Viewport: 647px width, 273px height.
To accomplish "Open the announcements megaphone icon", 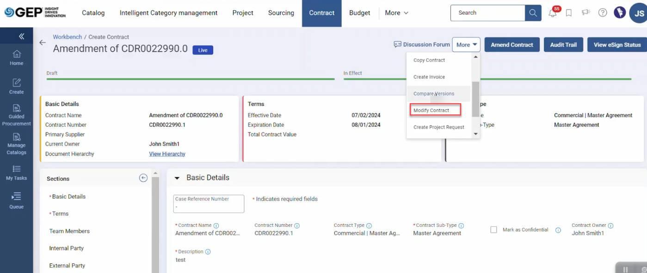I will (x=585, y=12).
